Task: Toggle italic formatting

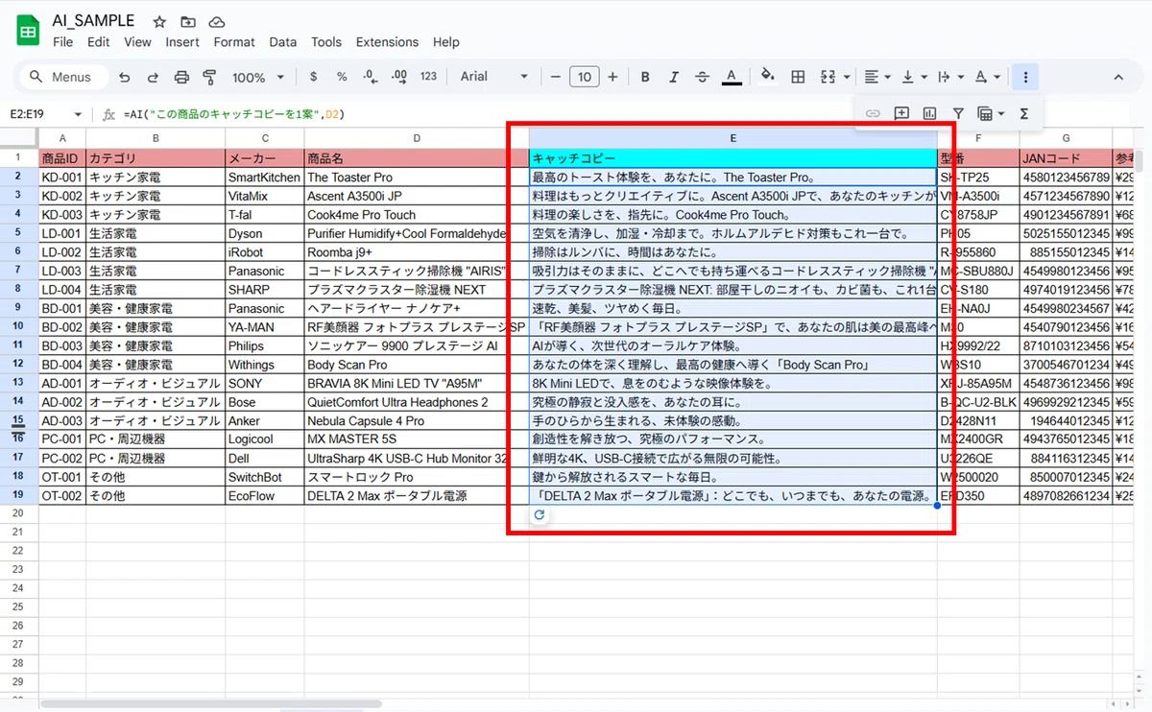Action: (x=674, y=77)
